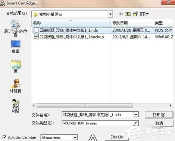The image size is (175, 141).
Task: Click the WinRAR type cell
Action: [164, 37]
